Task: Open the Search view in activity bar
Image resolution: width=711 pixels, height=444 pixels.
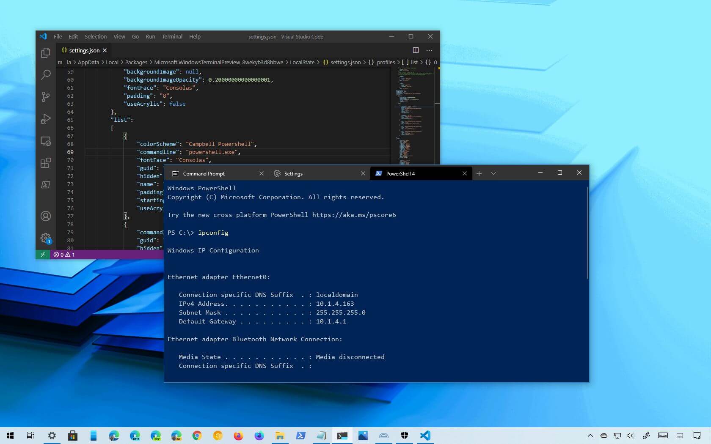Action: (x=46, y=75)
